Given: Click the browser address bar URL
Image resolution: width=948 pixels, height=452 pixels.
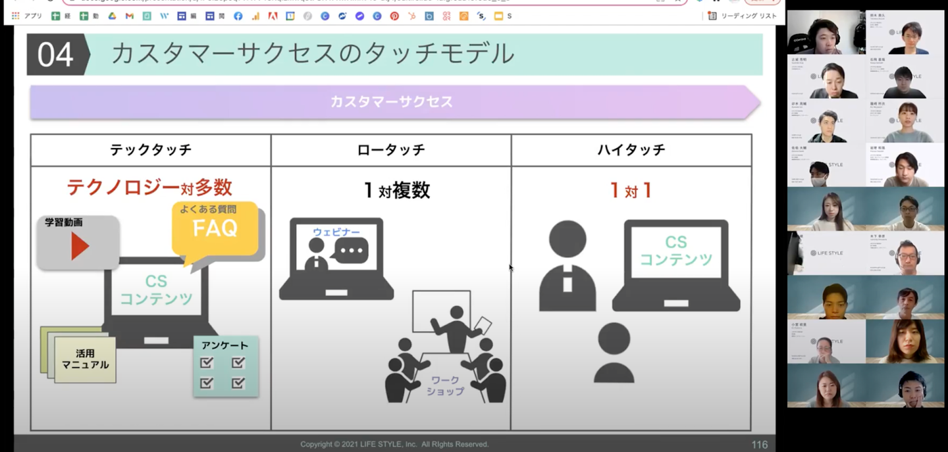Looking at the screenshot, I should coord(375,2).
